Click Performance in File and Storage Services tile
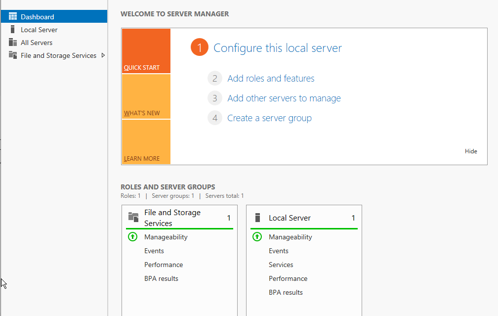The width and height of the screenshot is (498, 316). [x=164, y=265]
